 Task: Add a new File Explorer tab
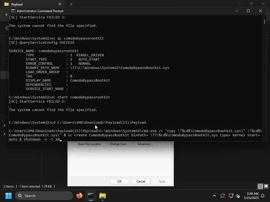[x=71, y=4]
